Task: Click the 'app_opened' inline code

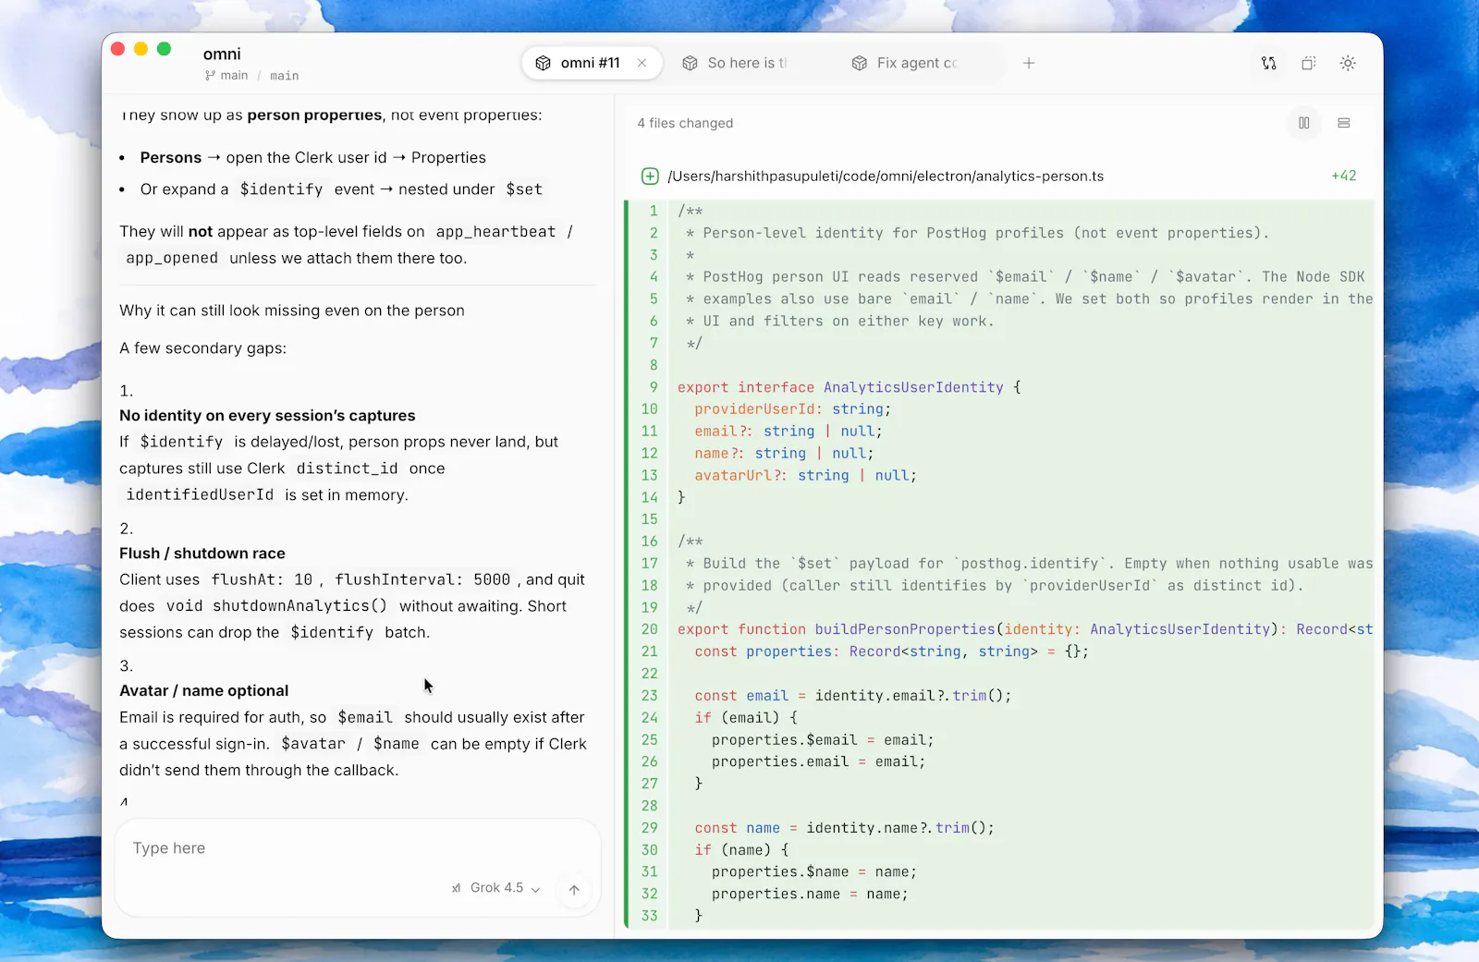Action: (x=172, y=259)
